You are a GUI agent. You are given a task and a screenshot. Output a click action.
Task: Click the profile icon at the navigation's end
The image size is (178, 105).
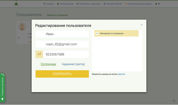point(156,4)
